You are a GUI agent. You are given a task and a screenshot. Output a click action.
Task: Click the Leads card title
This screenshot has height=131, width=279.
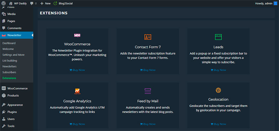[218, 47]
